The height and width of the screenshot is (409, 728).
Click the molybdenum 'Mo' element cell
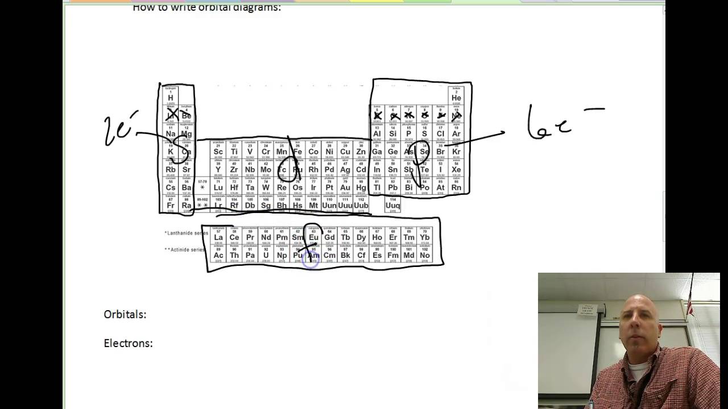(266, 167)
